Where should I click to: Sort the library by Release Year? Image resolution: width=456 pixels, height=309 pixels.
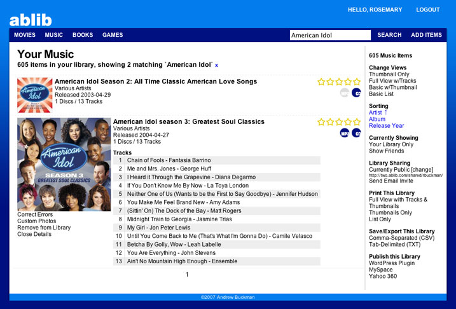click(387, 126)
